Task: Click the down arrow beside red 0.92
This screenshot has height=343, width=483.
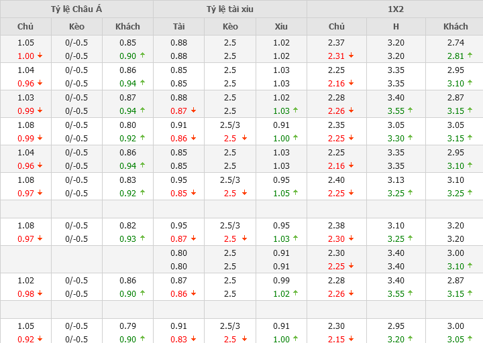Action: pos(40,340)
